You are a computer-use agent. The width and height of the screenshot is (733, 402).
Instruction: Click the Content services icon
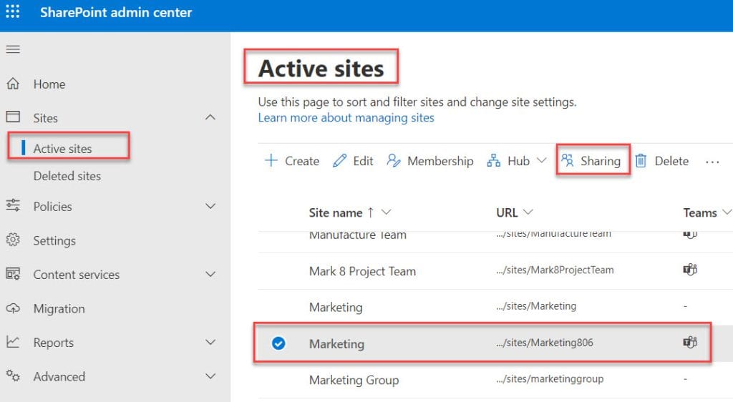pyautogui.click(x=13, y=273)
